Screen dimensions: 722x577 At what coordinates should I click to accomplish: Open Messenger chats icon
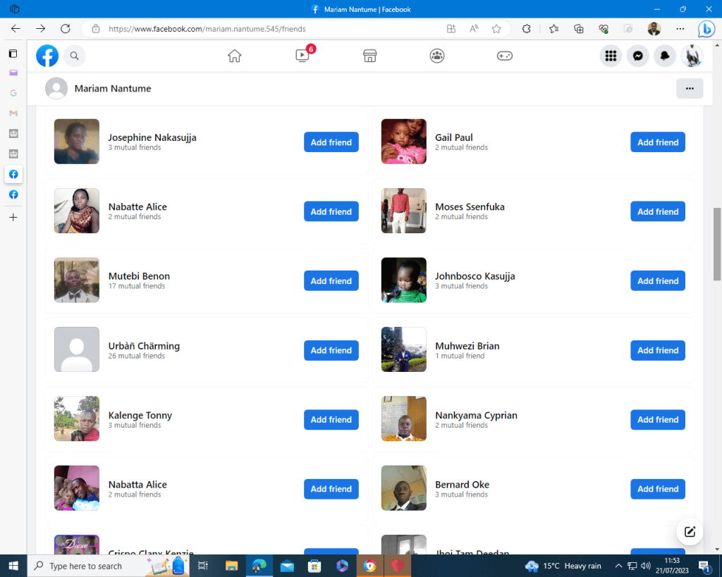[x=638, y=56]
